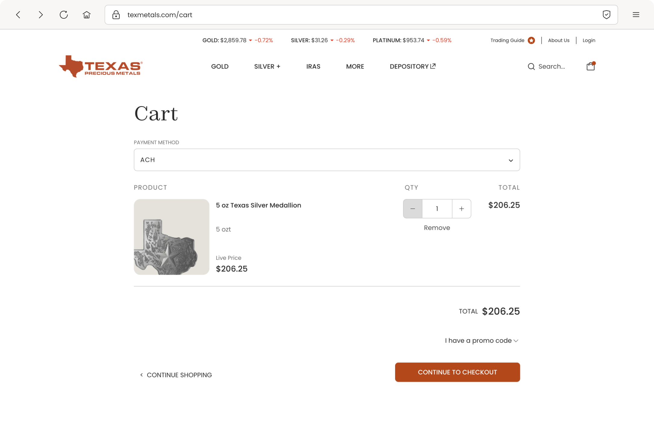
Task: Remove the Silver Medallion from cart
Action: (437, 228)
